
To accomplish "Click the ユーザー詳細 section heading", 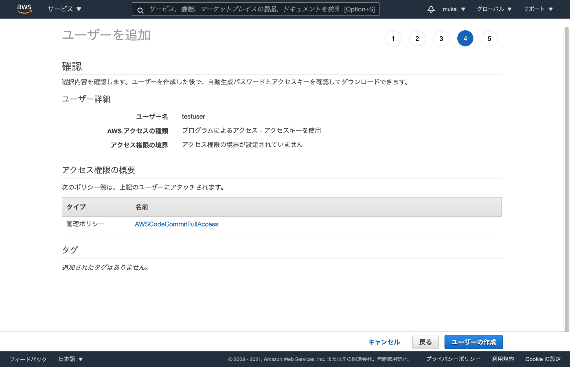I will [x=86, y=99].
